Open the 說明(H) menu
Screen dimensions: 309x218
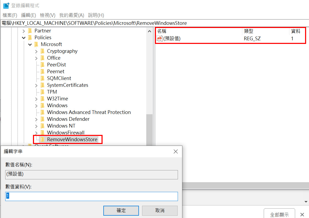(96, 15)
